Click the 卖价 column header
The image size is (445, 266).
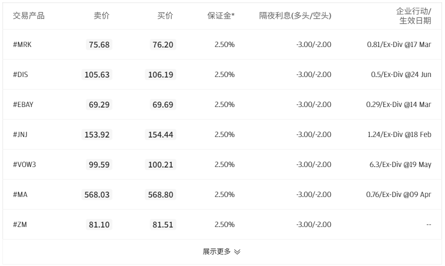click(x=101, y=15)
